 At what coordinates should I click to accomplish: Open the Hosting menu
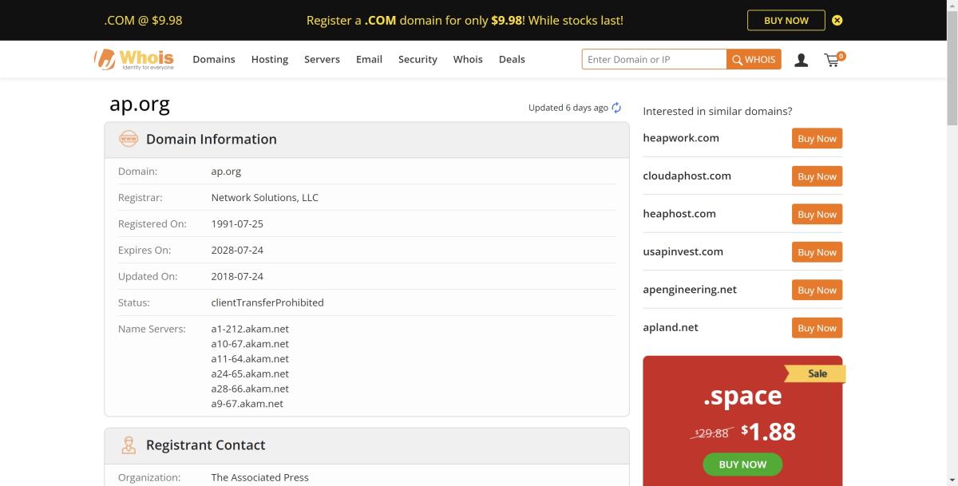(269, 59)
